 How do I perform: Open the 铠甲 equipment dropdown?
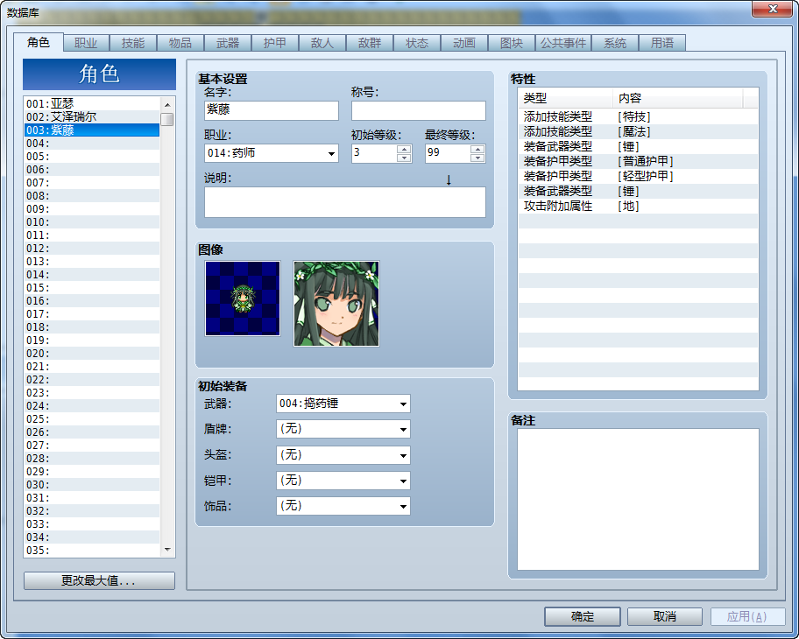tap(343, 481)
